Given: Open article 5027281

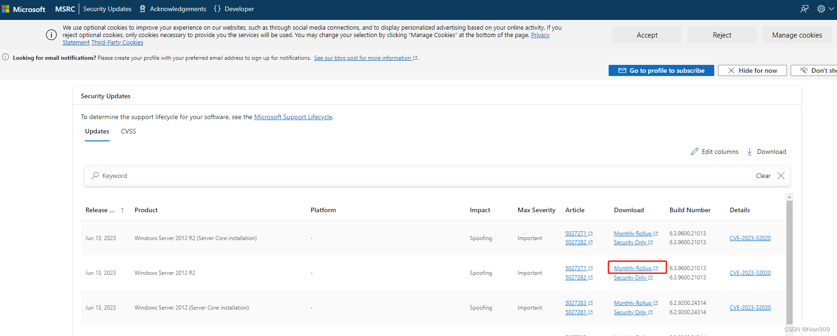Looking at the screenshot, I should (579, 312).
